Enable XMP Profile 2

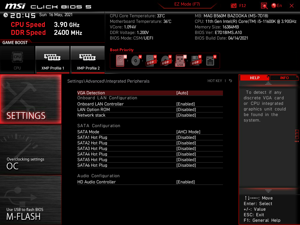click(88, 60)
